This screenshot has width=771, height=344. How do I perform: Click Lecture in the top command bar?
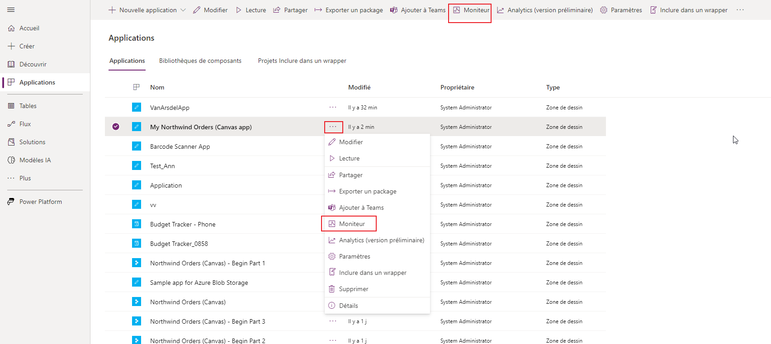point(251,10)
